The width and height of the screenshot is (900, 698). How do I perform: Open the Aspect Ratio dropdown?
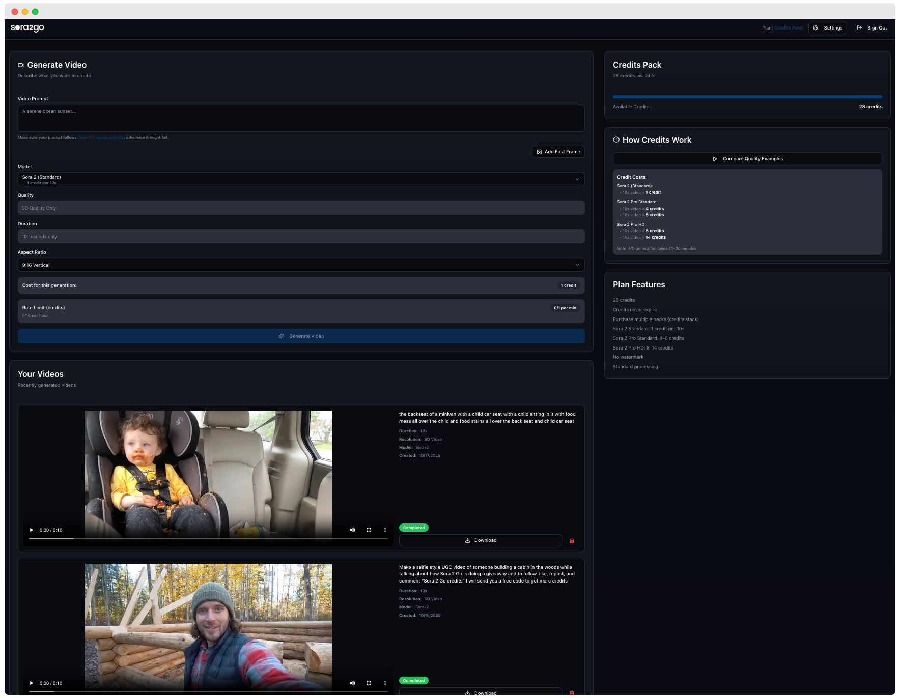pyautogui.click(x=301, y=265)
